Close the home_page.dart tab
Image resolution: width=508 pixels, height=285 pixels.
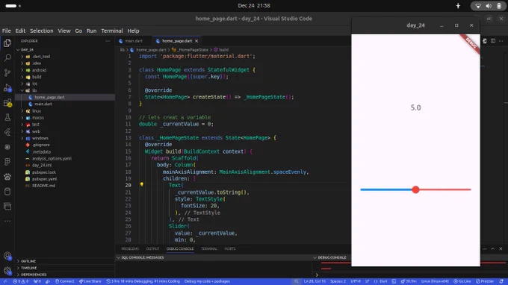click(196, 41)
